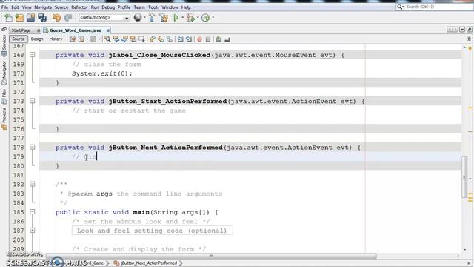Click the Previous Bookmark icon

[153, 39]
